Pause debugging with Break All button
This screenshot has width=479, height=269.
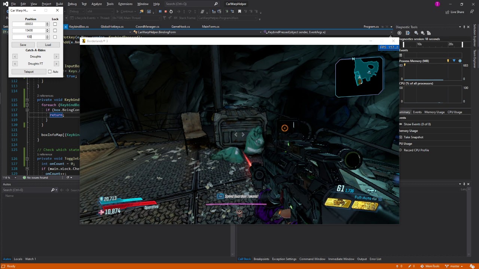[x=160, y=11]
